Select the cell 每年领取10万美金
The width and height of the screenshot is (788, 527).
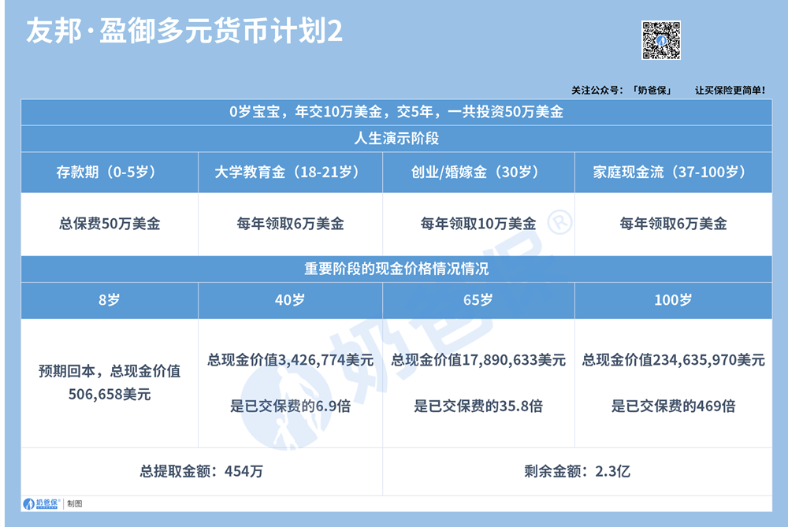pyautogui.click(x=478, y=224)
